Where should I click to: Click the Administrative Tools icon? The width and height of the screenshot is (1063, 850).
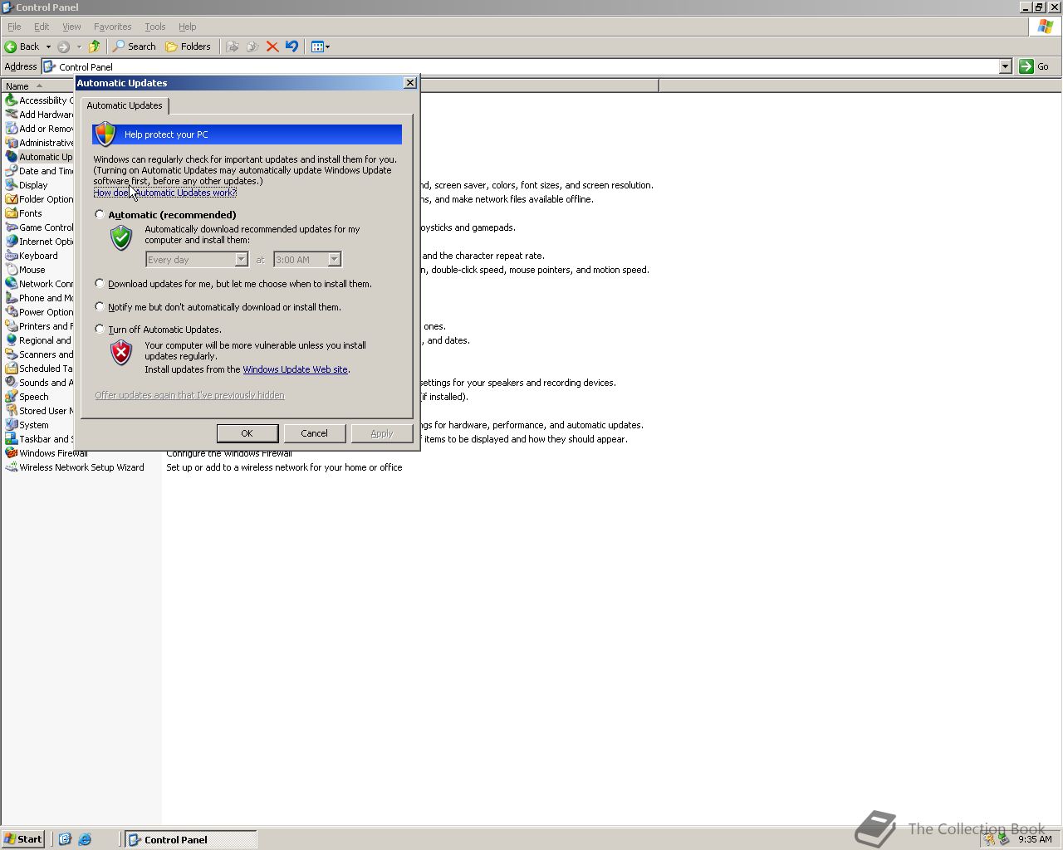click(12, 143)
